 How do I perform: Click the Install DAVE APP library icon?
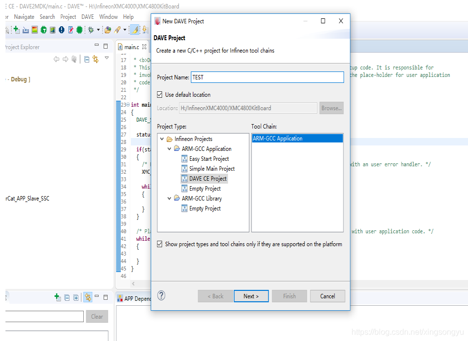coord(26,30)
